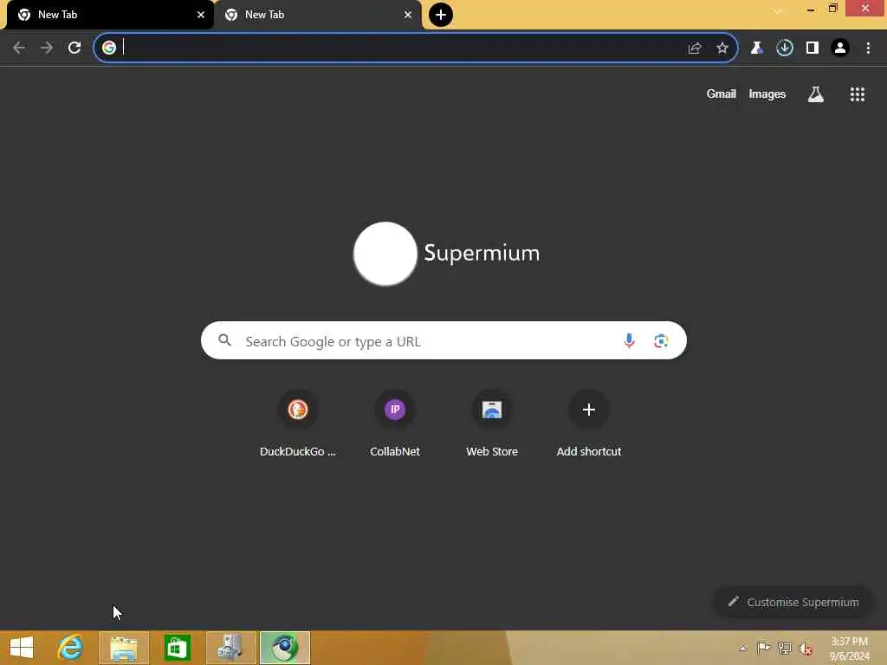Open the network tray icon

784,648
